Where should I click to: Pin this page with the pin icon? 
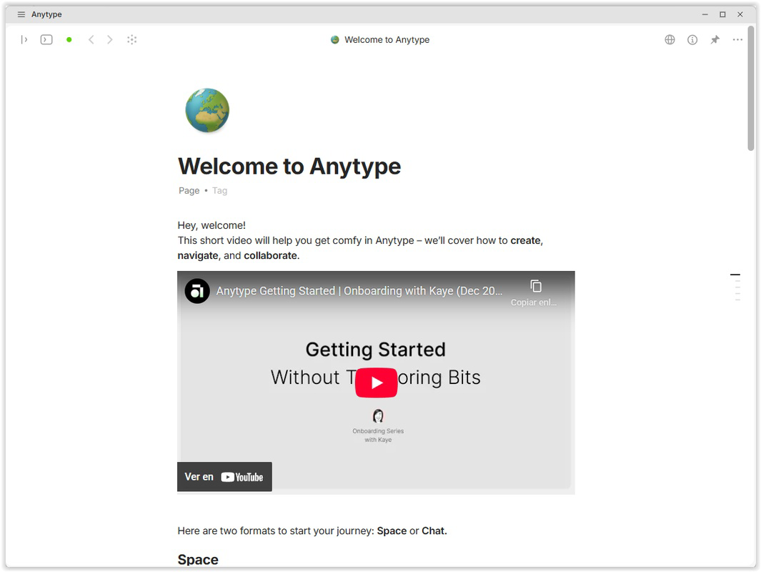715,40
